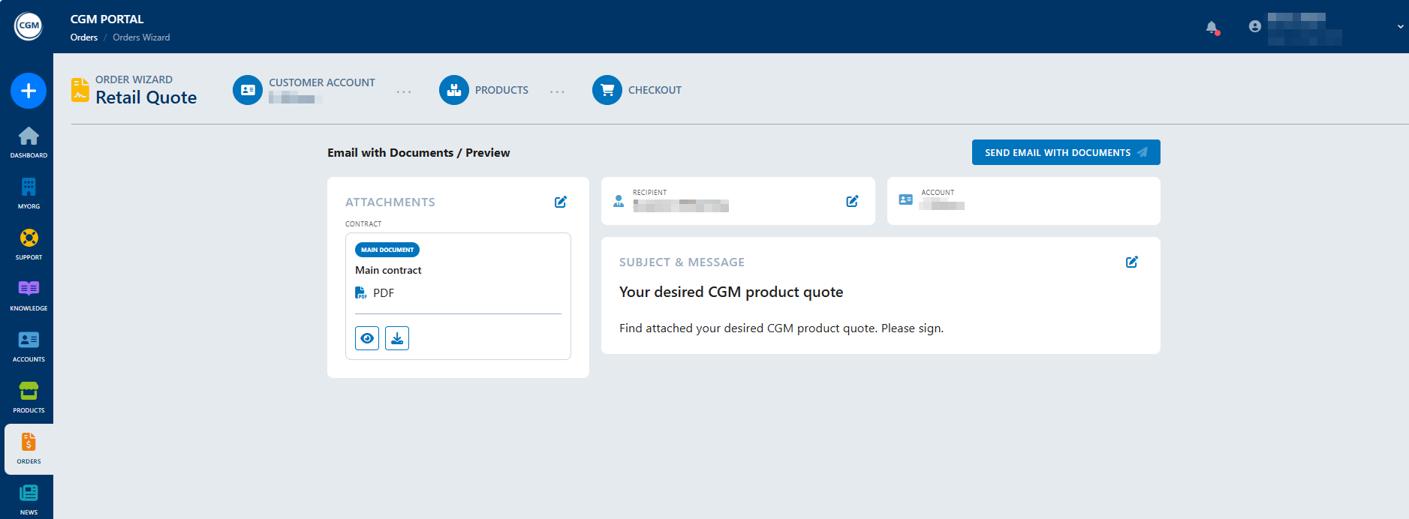The image size is (1409, 519).
Task: Edit the recipient
Action: [852, 201]
